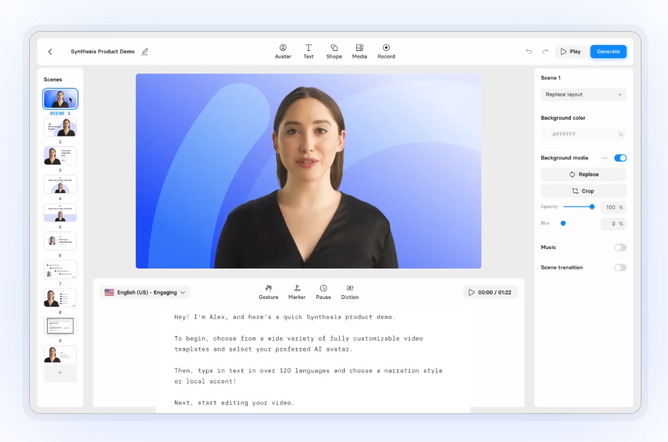The width and height of the screenshot is (668, 442).
Task: Expand the Replace layout dropdown
Action: click(583, 95)
